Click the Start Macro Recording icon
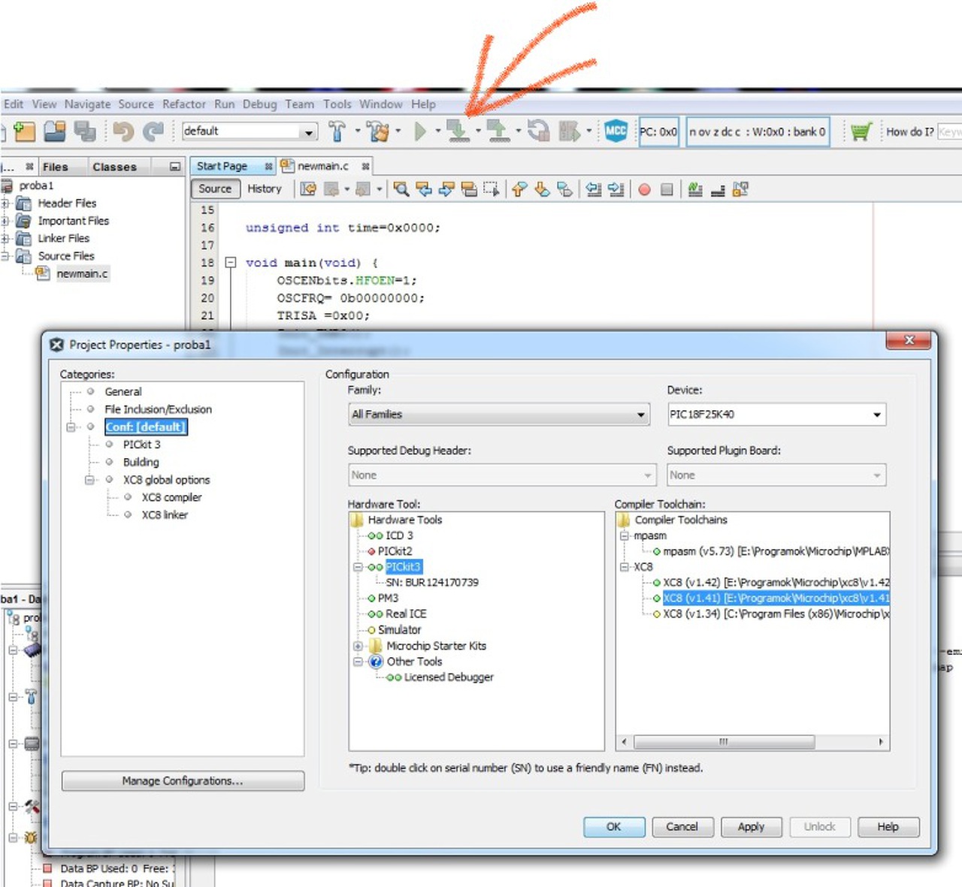 [644, 189]
